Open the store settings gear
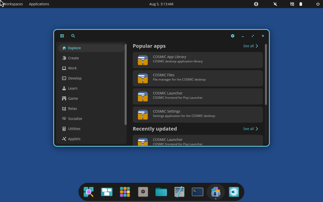Viewport: 323px width, 202px height. coord(233,36)
